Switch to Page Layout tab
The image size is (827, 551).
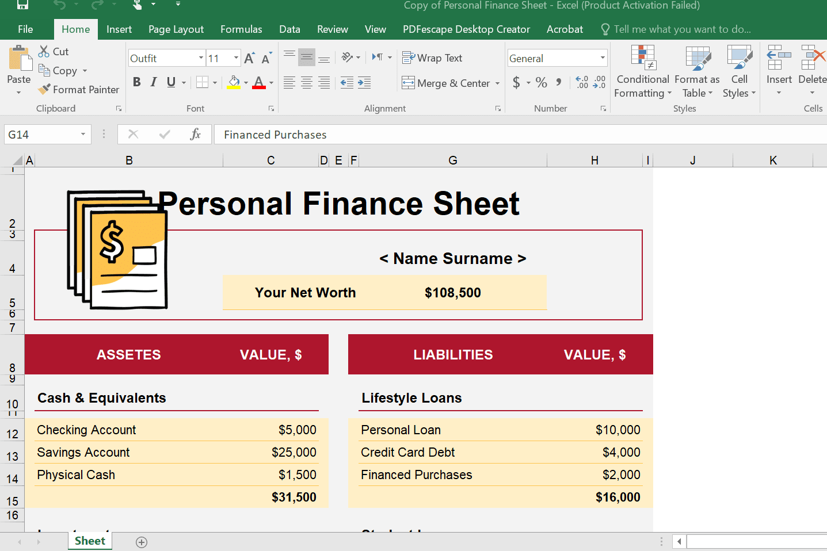pos(176,29)
